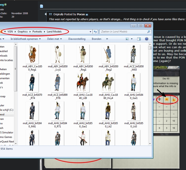Select 'Lokale schijf (C:)' in the navigation pane
The height and width of the screenshot is (170, 186).
click(x=6, y=110)
